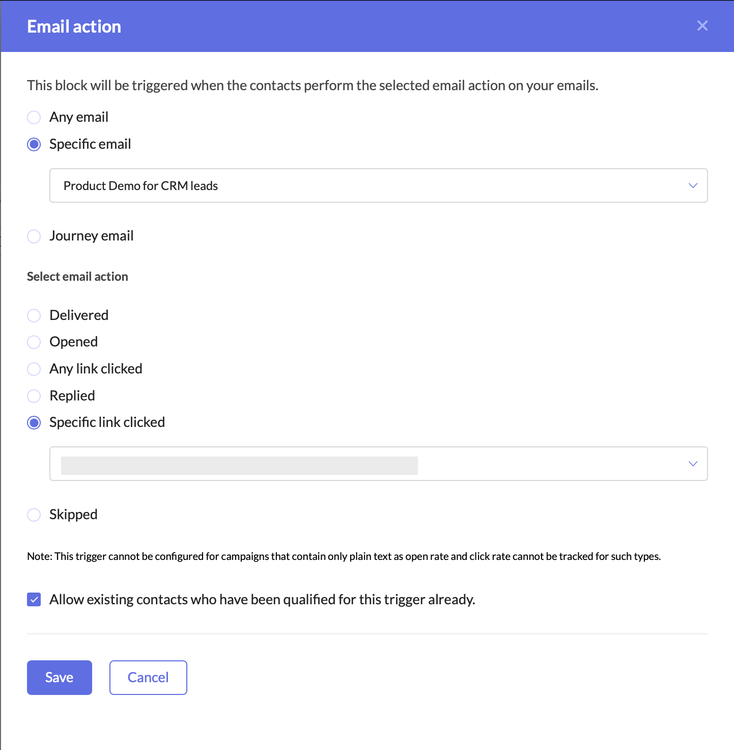Viewport: 734px width, 750px height.
Task: Click the specific link dropdown chevron
Action: [692, 464]
